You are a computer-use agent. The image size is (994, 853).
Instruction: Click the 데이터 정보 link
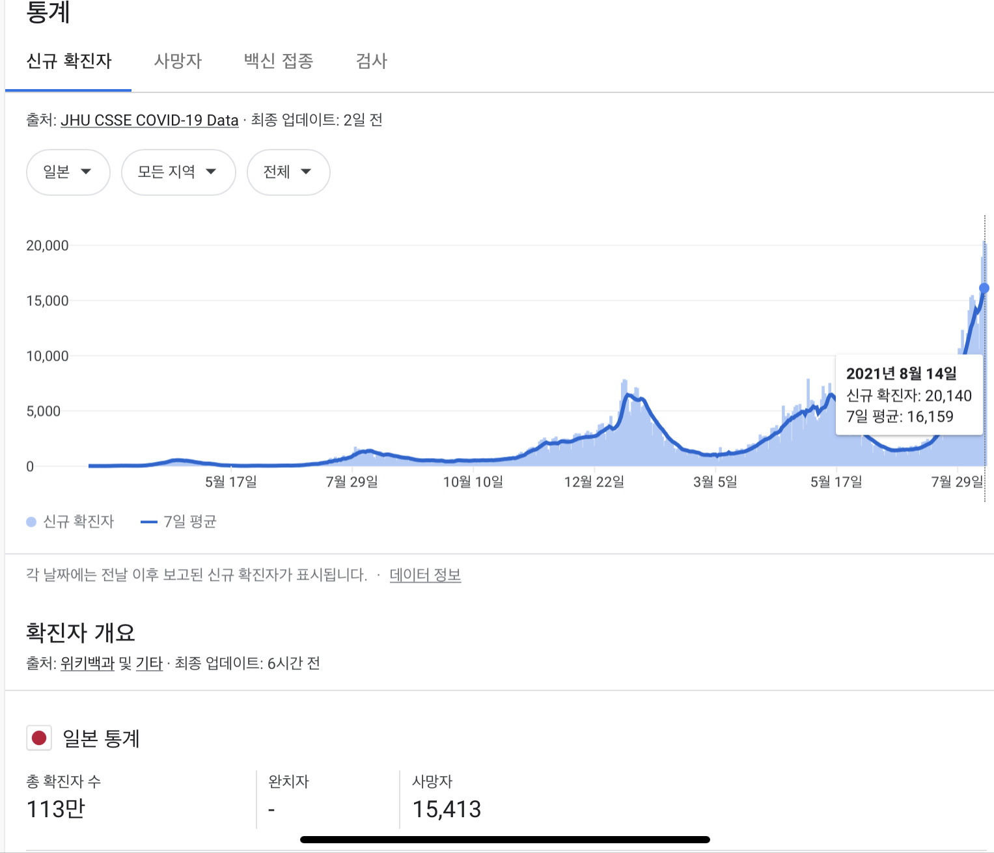(425, 575)
